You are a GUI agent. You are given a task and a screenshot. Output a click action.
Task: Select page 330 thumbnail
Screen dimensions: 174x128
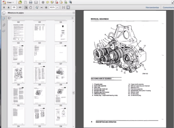coord(61,75)
